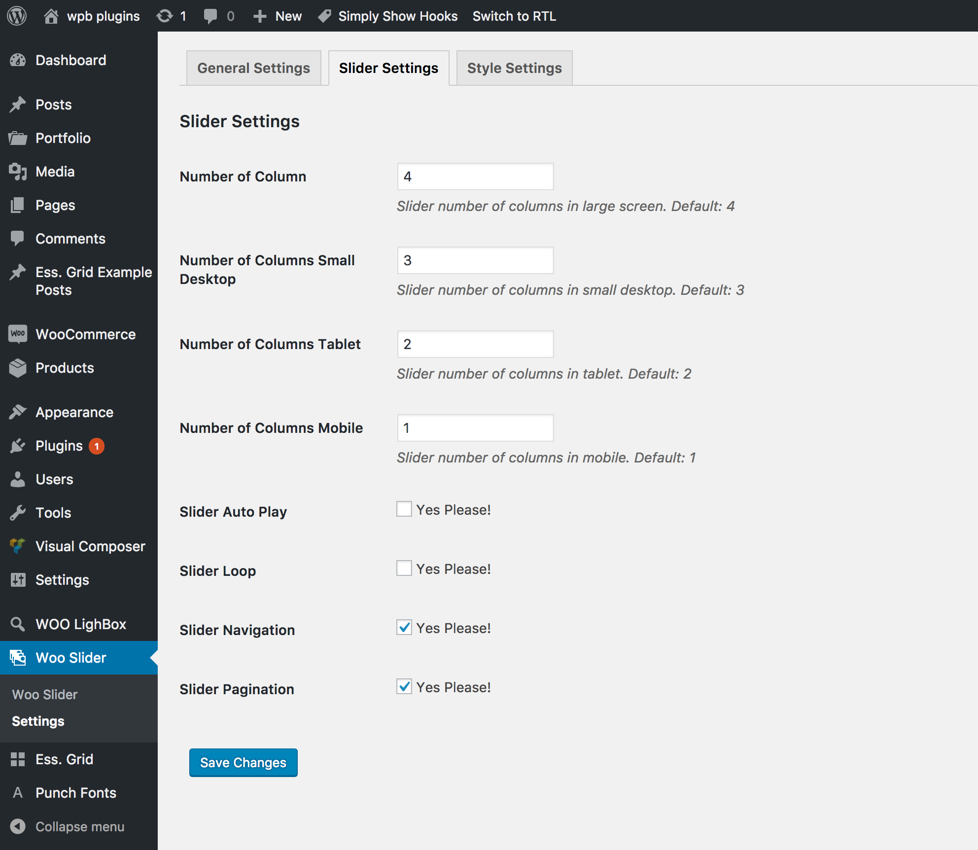Click Save Changes button
Screen dimensions: 978x850
tap(241, 763)
